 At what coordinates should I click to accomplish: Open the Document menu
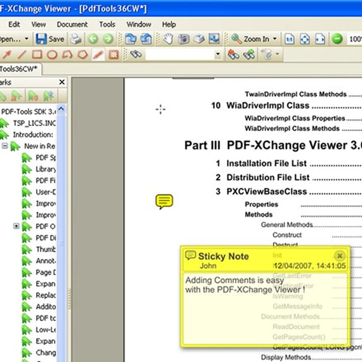[72, 24]
